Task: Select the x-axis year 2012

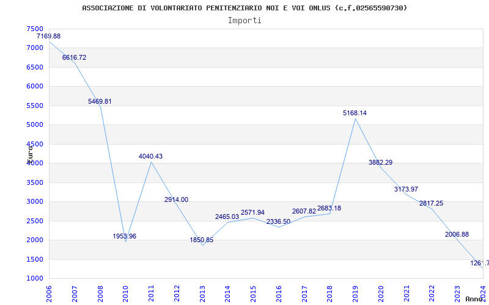Action: click(x=177, y=294)
